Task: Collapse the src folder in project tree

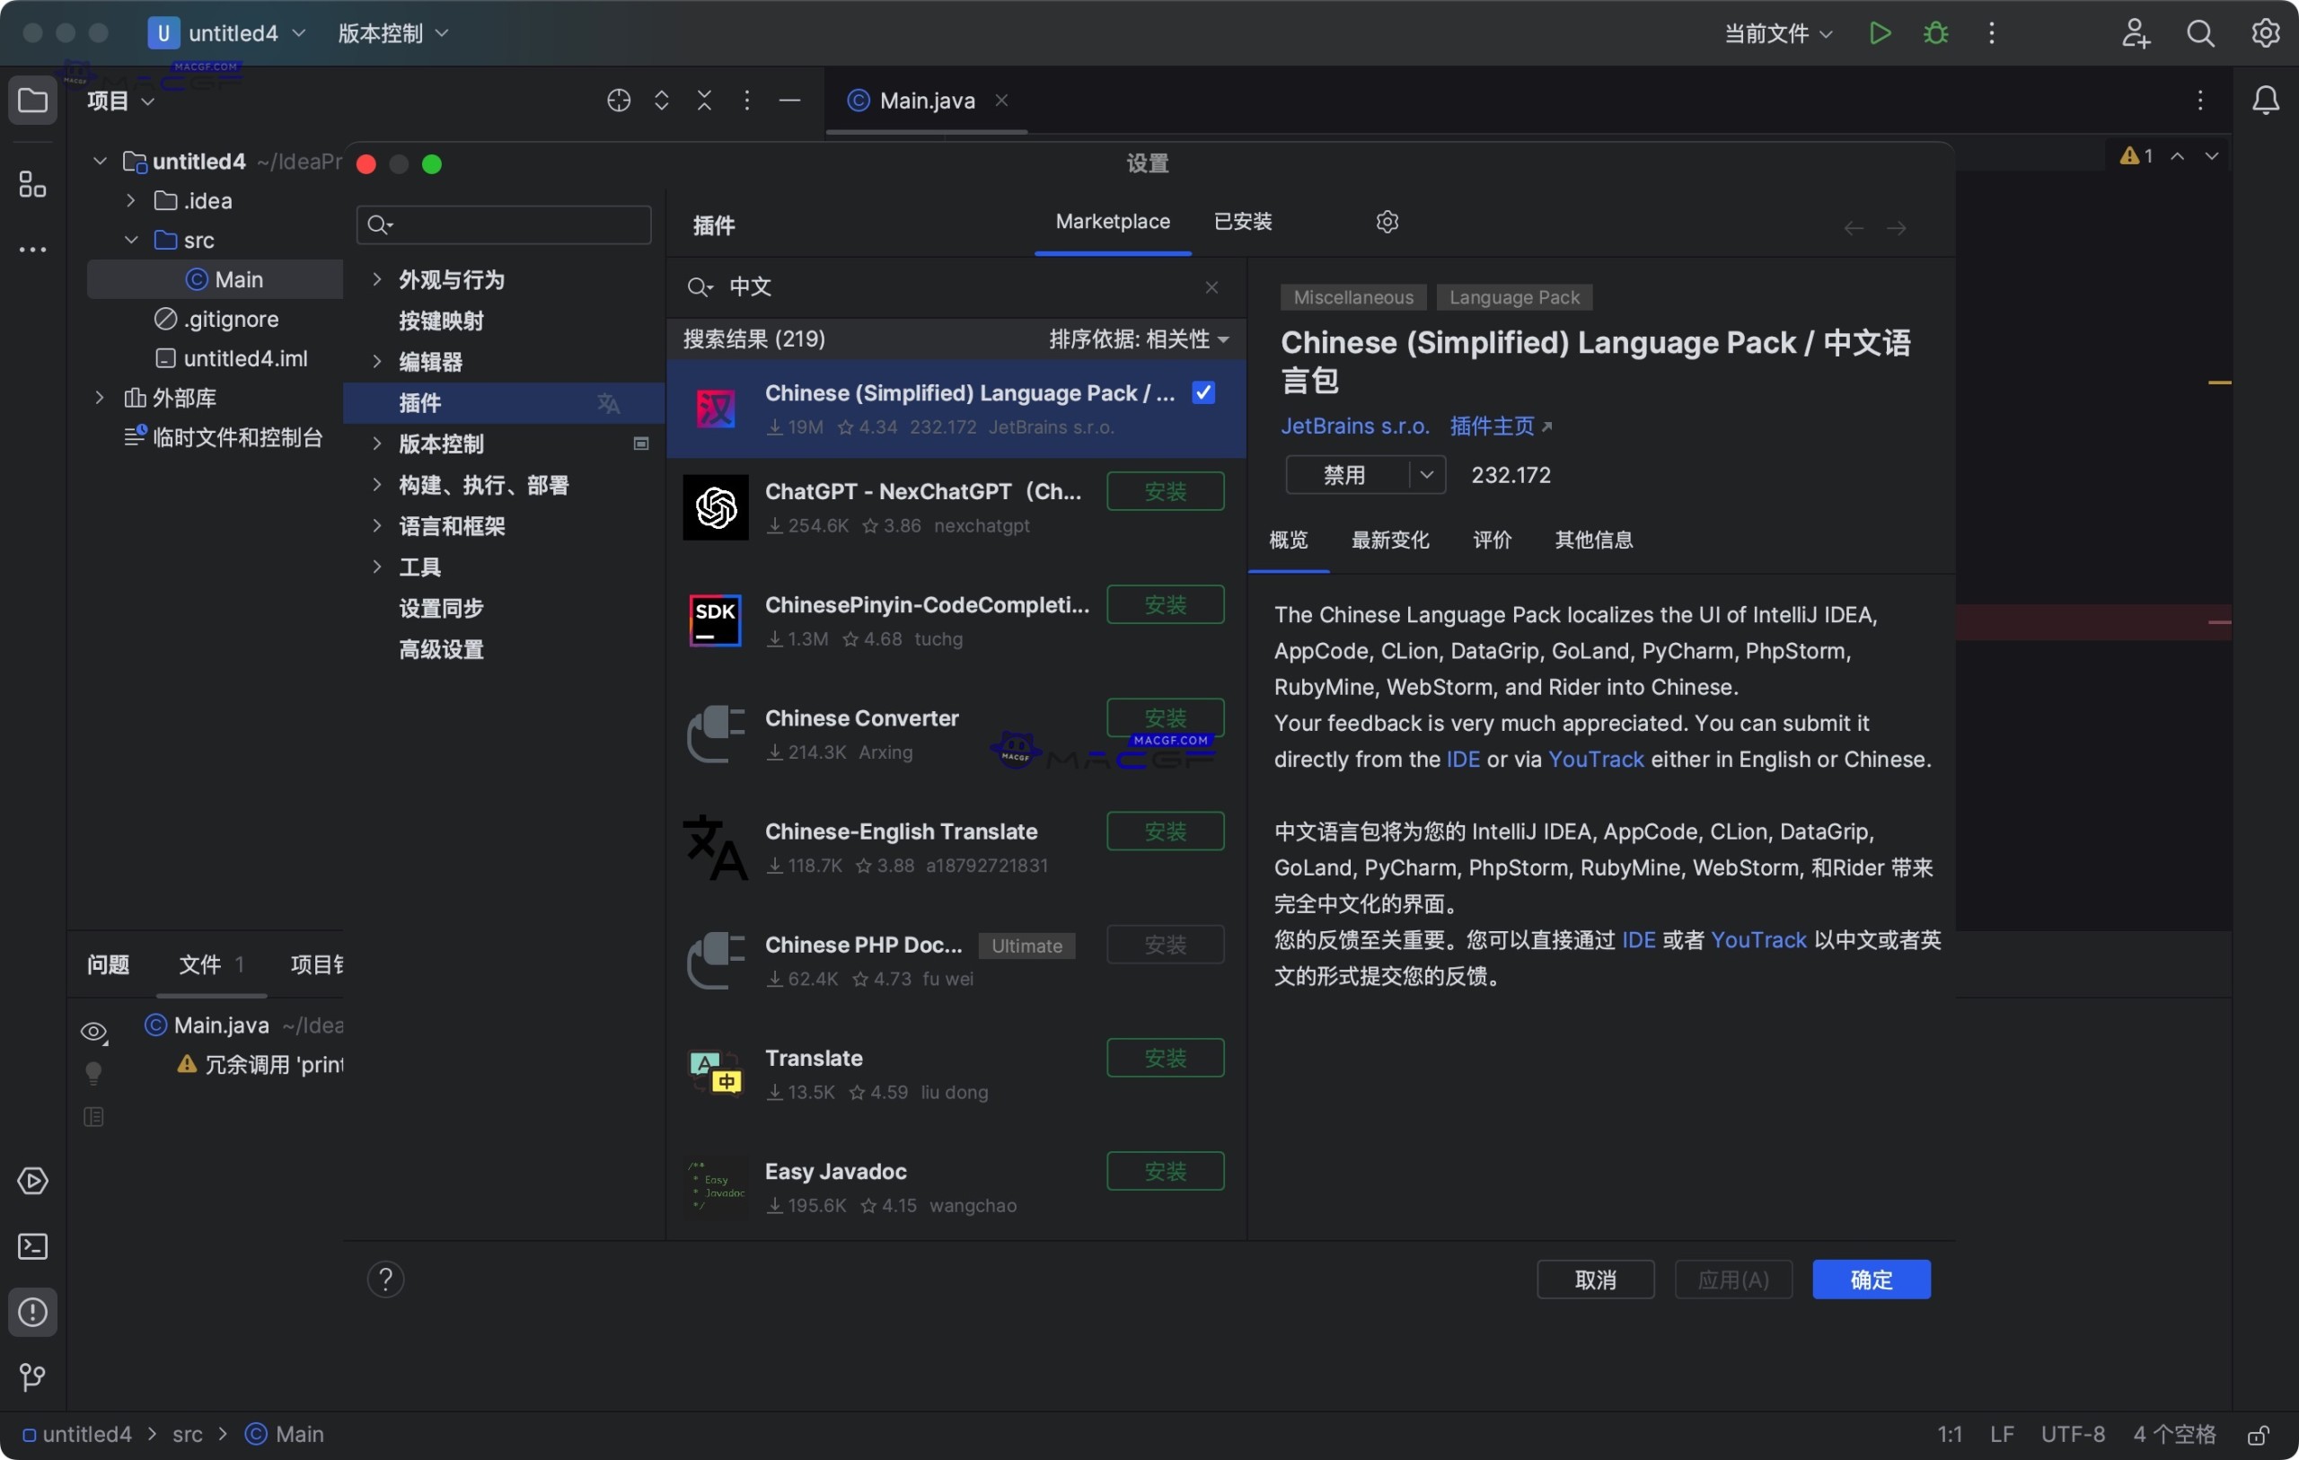Action: 131,240
